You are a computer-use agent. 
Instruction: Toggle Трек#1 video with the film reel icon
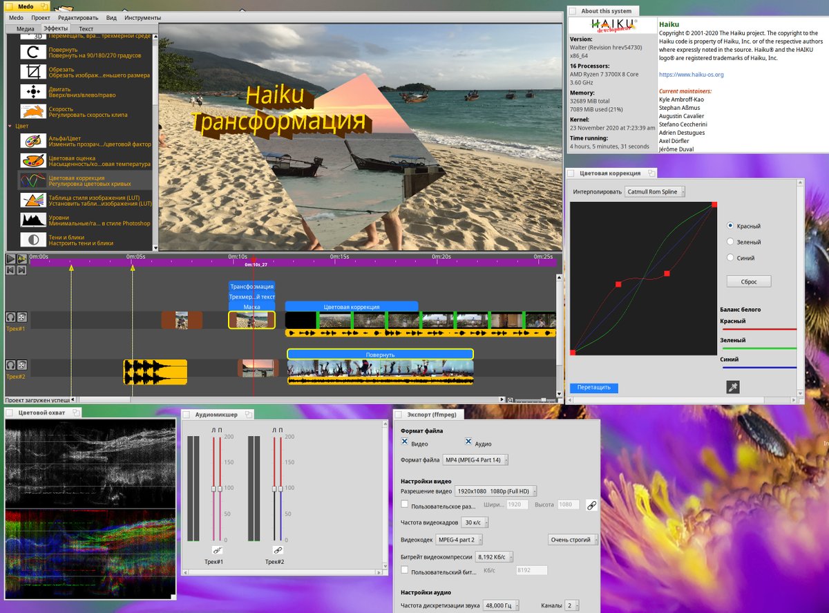pos(23,317)
